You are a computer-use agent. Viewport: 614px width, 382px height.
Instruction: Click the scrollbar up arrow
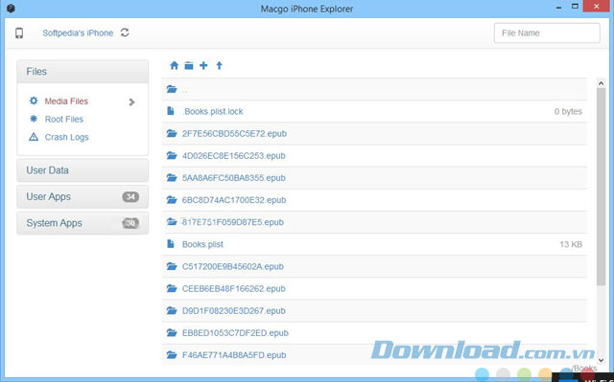[602, 83]
